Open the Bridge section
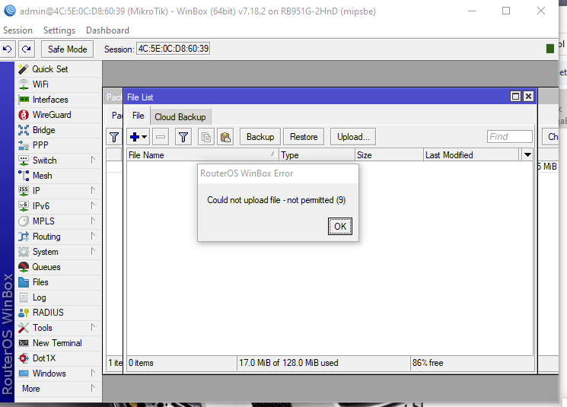 (x=58, y=130)
